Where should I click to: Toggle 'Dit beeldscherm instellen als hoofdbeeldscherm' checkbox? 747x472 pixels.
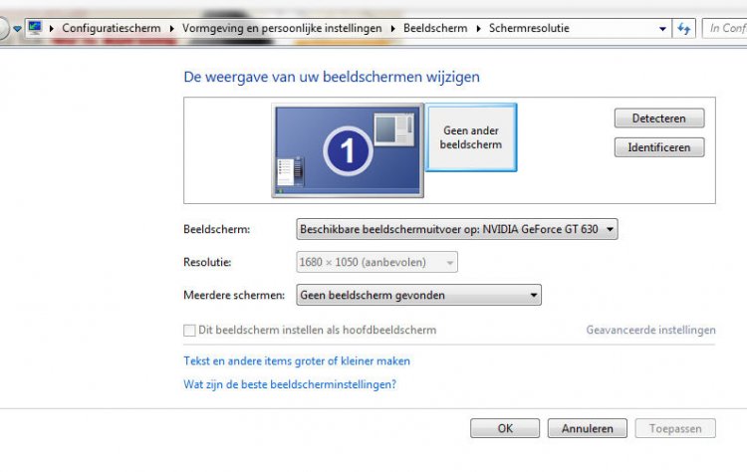[189, 330]
